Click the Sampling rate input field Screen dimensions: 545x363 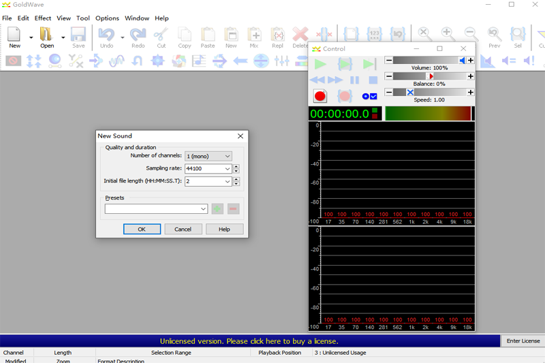click(x=204, y=169)
